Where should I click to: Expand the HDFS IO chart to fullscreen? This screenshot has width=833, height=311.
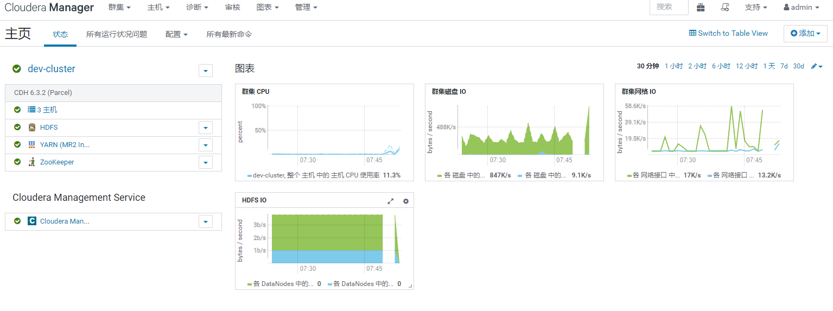click(390, 201)
